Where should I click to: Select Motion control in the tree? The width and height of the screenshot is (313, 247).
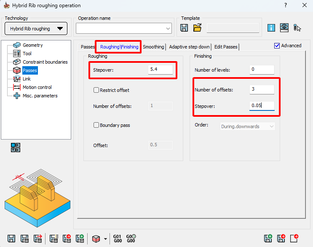(x=37, y=87)
